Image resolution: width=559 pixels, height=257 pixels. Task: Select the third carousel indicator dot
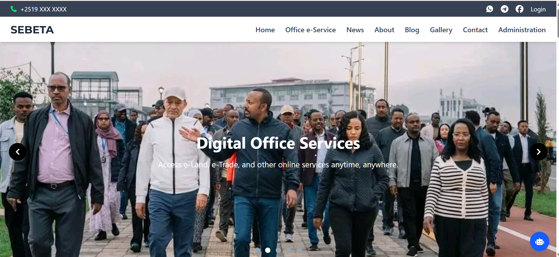coord(278,250)
